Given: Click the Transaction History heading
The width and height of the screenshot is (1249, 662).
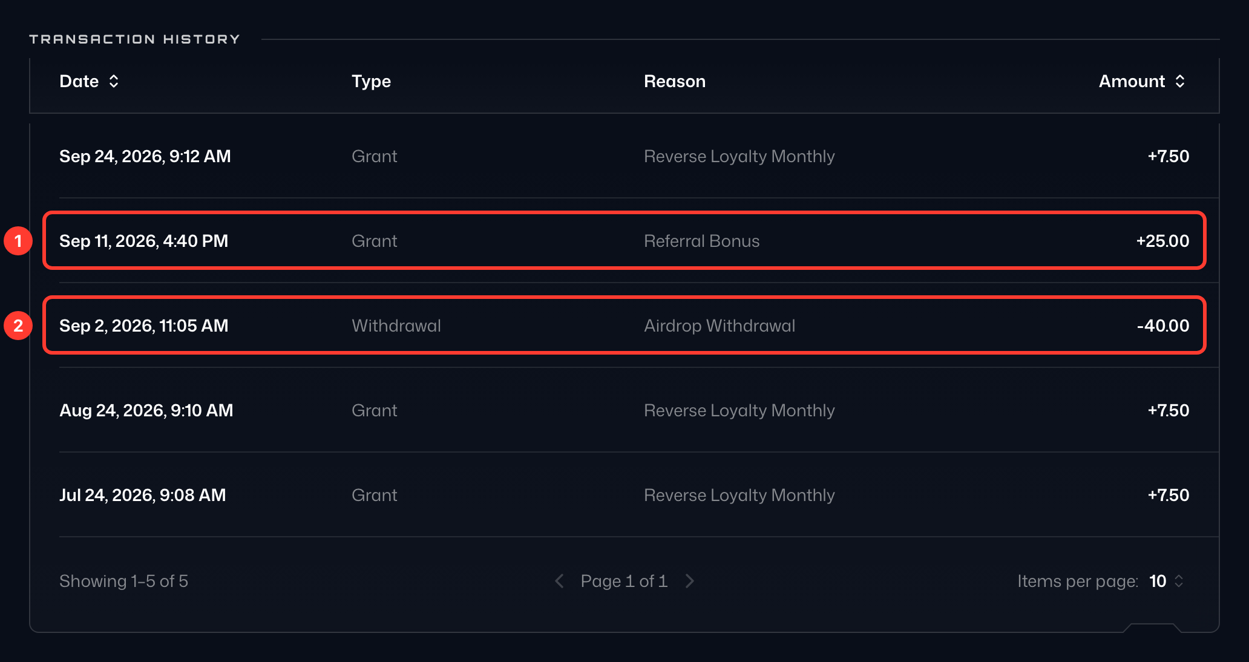Looking at the screenshot, I should point(134,39).
